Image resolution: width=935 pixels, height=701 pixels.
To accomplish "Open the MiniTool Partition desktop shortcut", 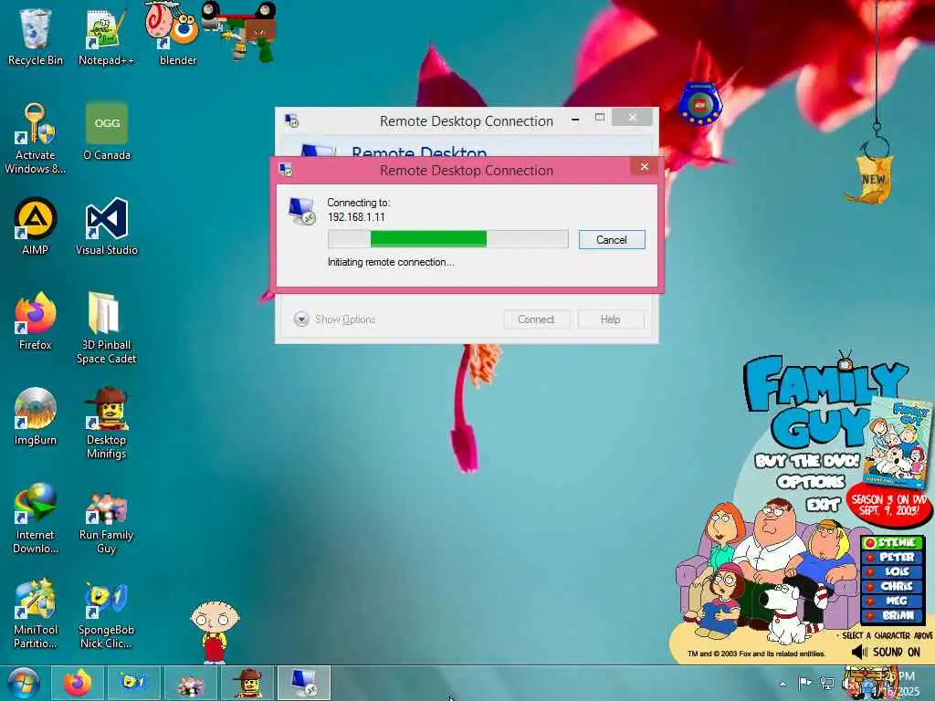I will (x=35, y=612).
